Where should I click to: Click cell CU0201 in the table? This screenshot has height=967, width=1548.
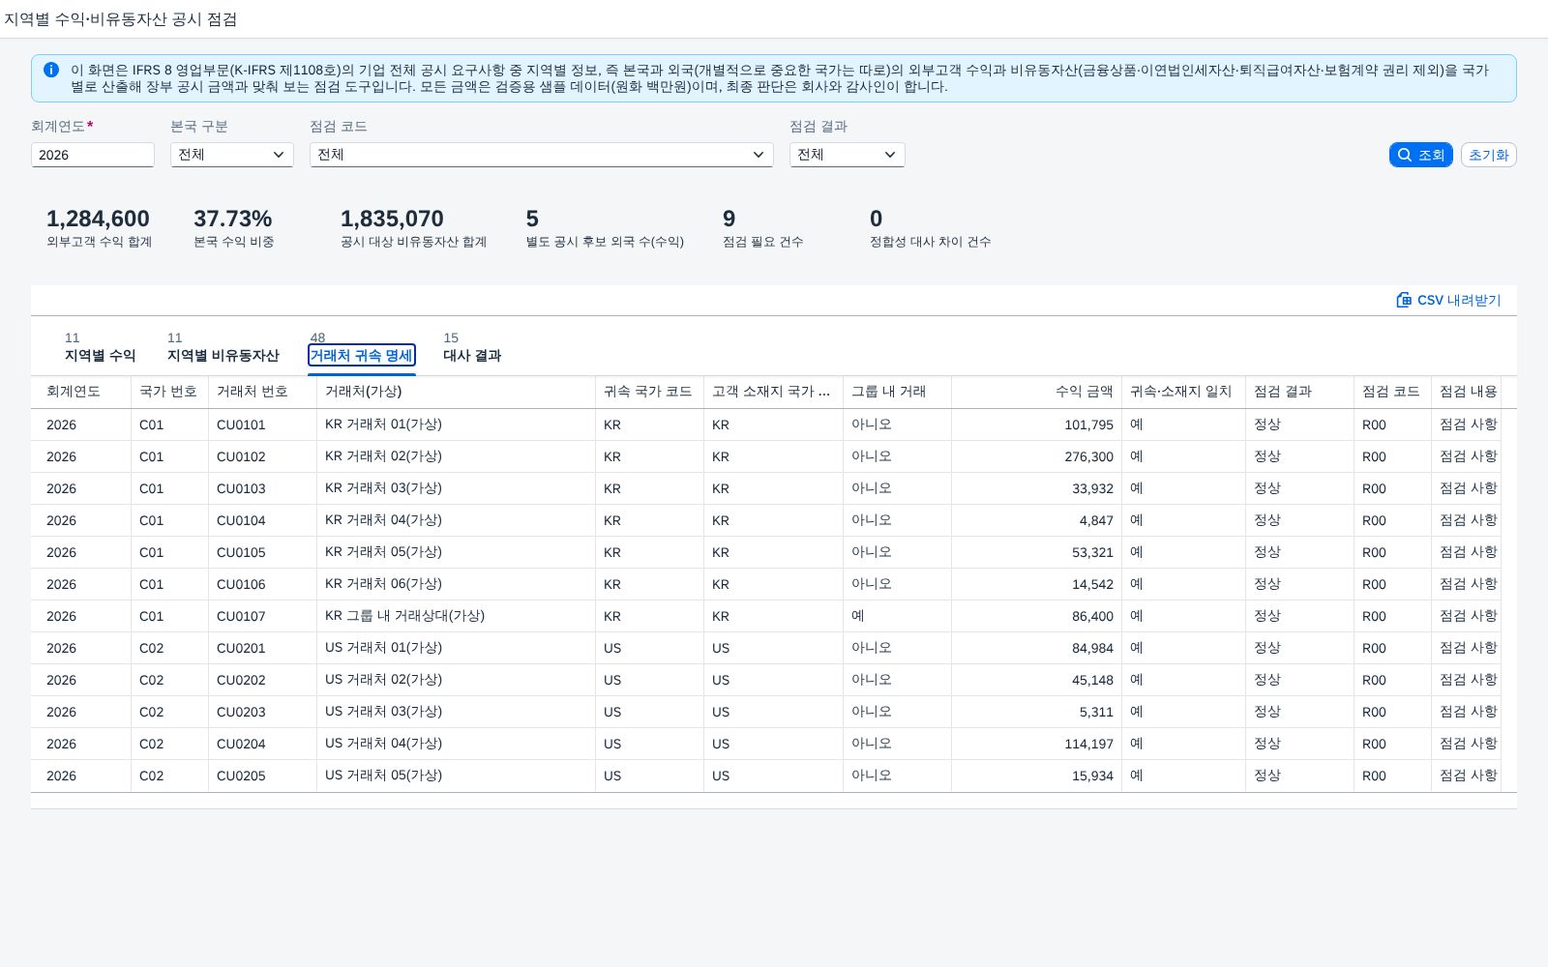click(x=262, y=648)
